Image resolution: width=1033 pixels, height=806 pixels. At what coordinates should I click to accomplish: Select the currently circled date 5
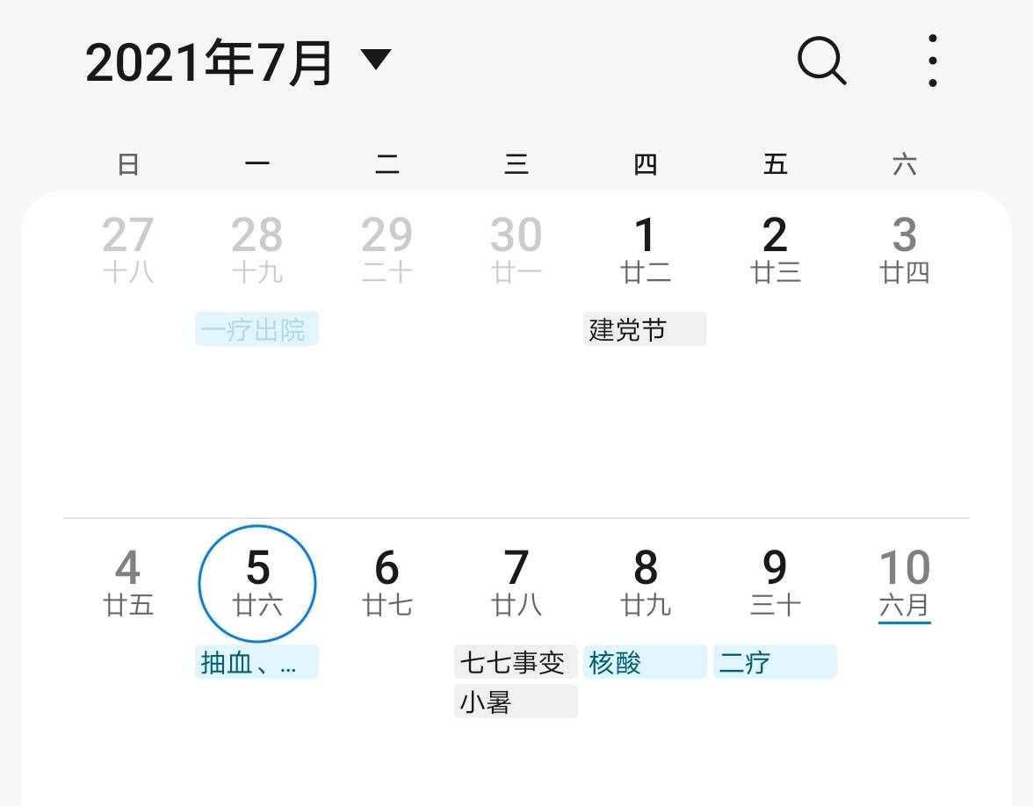click(257, 581)
